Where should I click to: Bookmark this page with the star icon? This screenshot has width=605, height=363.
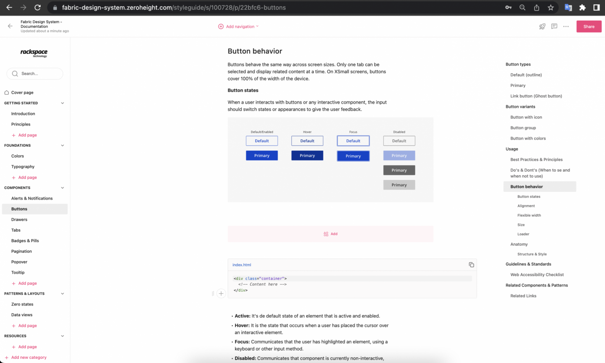[550, 7]
